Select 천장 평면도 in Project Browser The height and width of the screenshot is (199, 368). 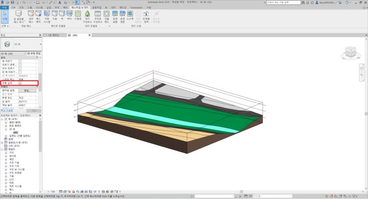point(15,125)
